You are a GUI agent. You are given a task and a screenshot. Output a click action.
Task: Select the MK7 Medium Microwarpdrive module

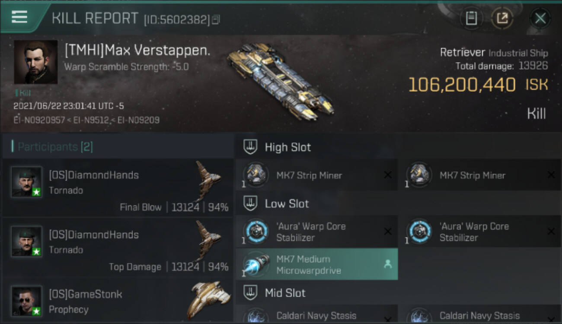click(316, 264)
